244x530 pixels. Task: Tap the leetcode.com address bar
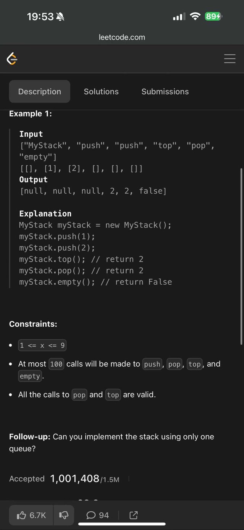tap(122, 37)
